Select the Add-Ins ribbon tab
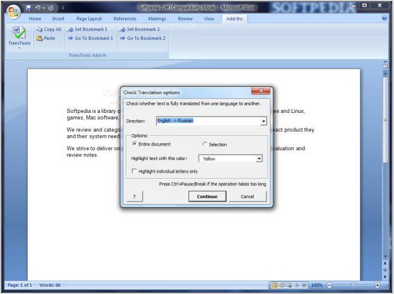Screen dimensions: 394x294 tap(234, 19)
